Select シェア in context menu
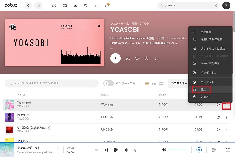This screenshot has width=235, height=157. 210,97
